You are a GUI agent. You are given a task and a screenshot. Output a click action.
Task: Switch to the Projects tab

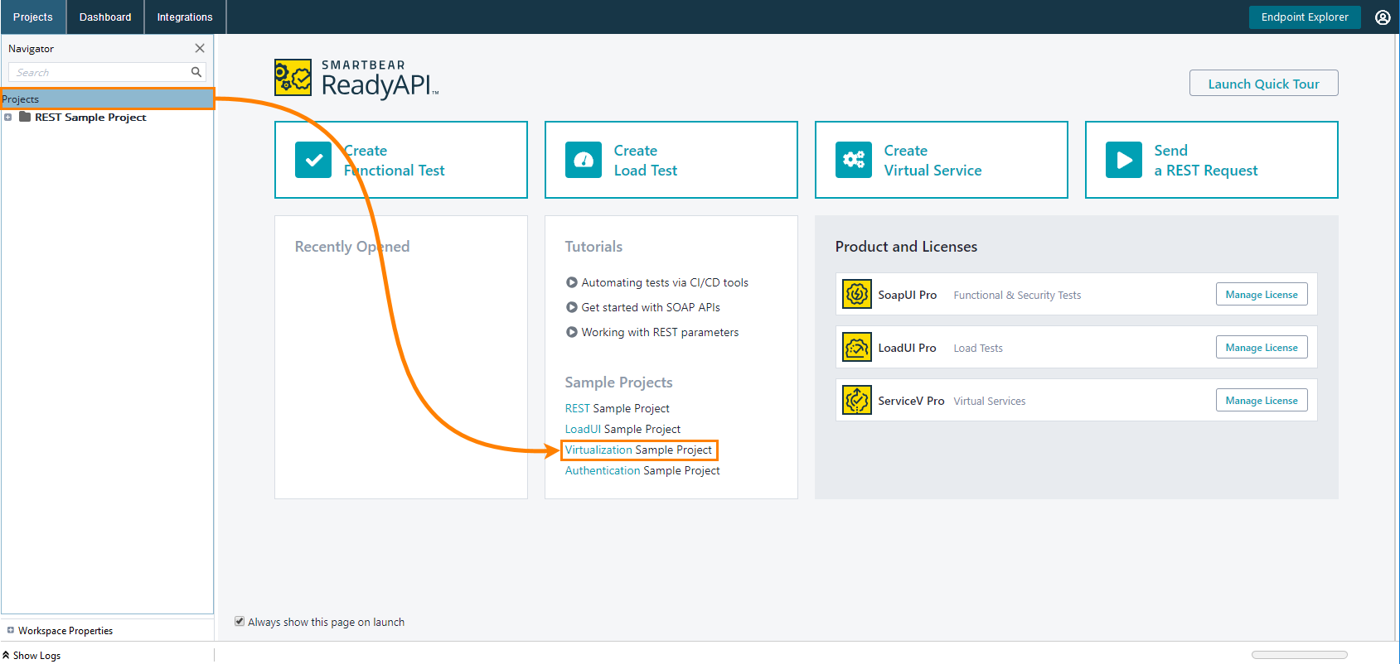pyautogui.click(x=33, y=17)
